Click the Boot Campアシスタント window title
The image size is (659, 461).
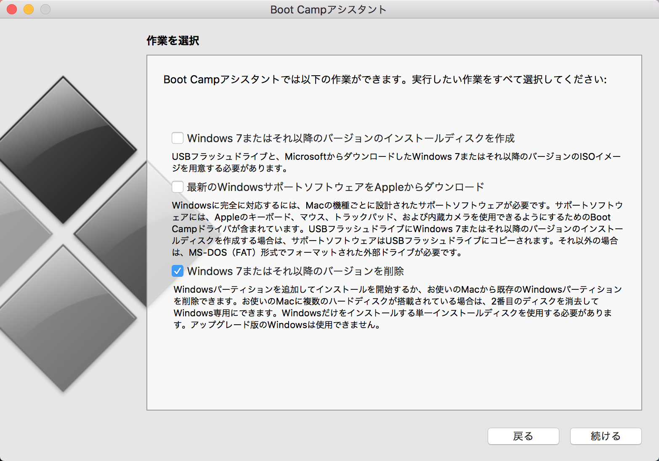(x=328, y=10)
